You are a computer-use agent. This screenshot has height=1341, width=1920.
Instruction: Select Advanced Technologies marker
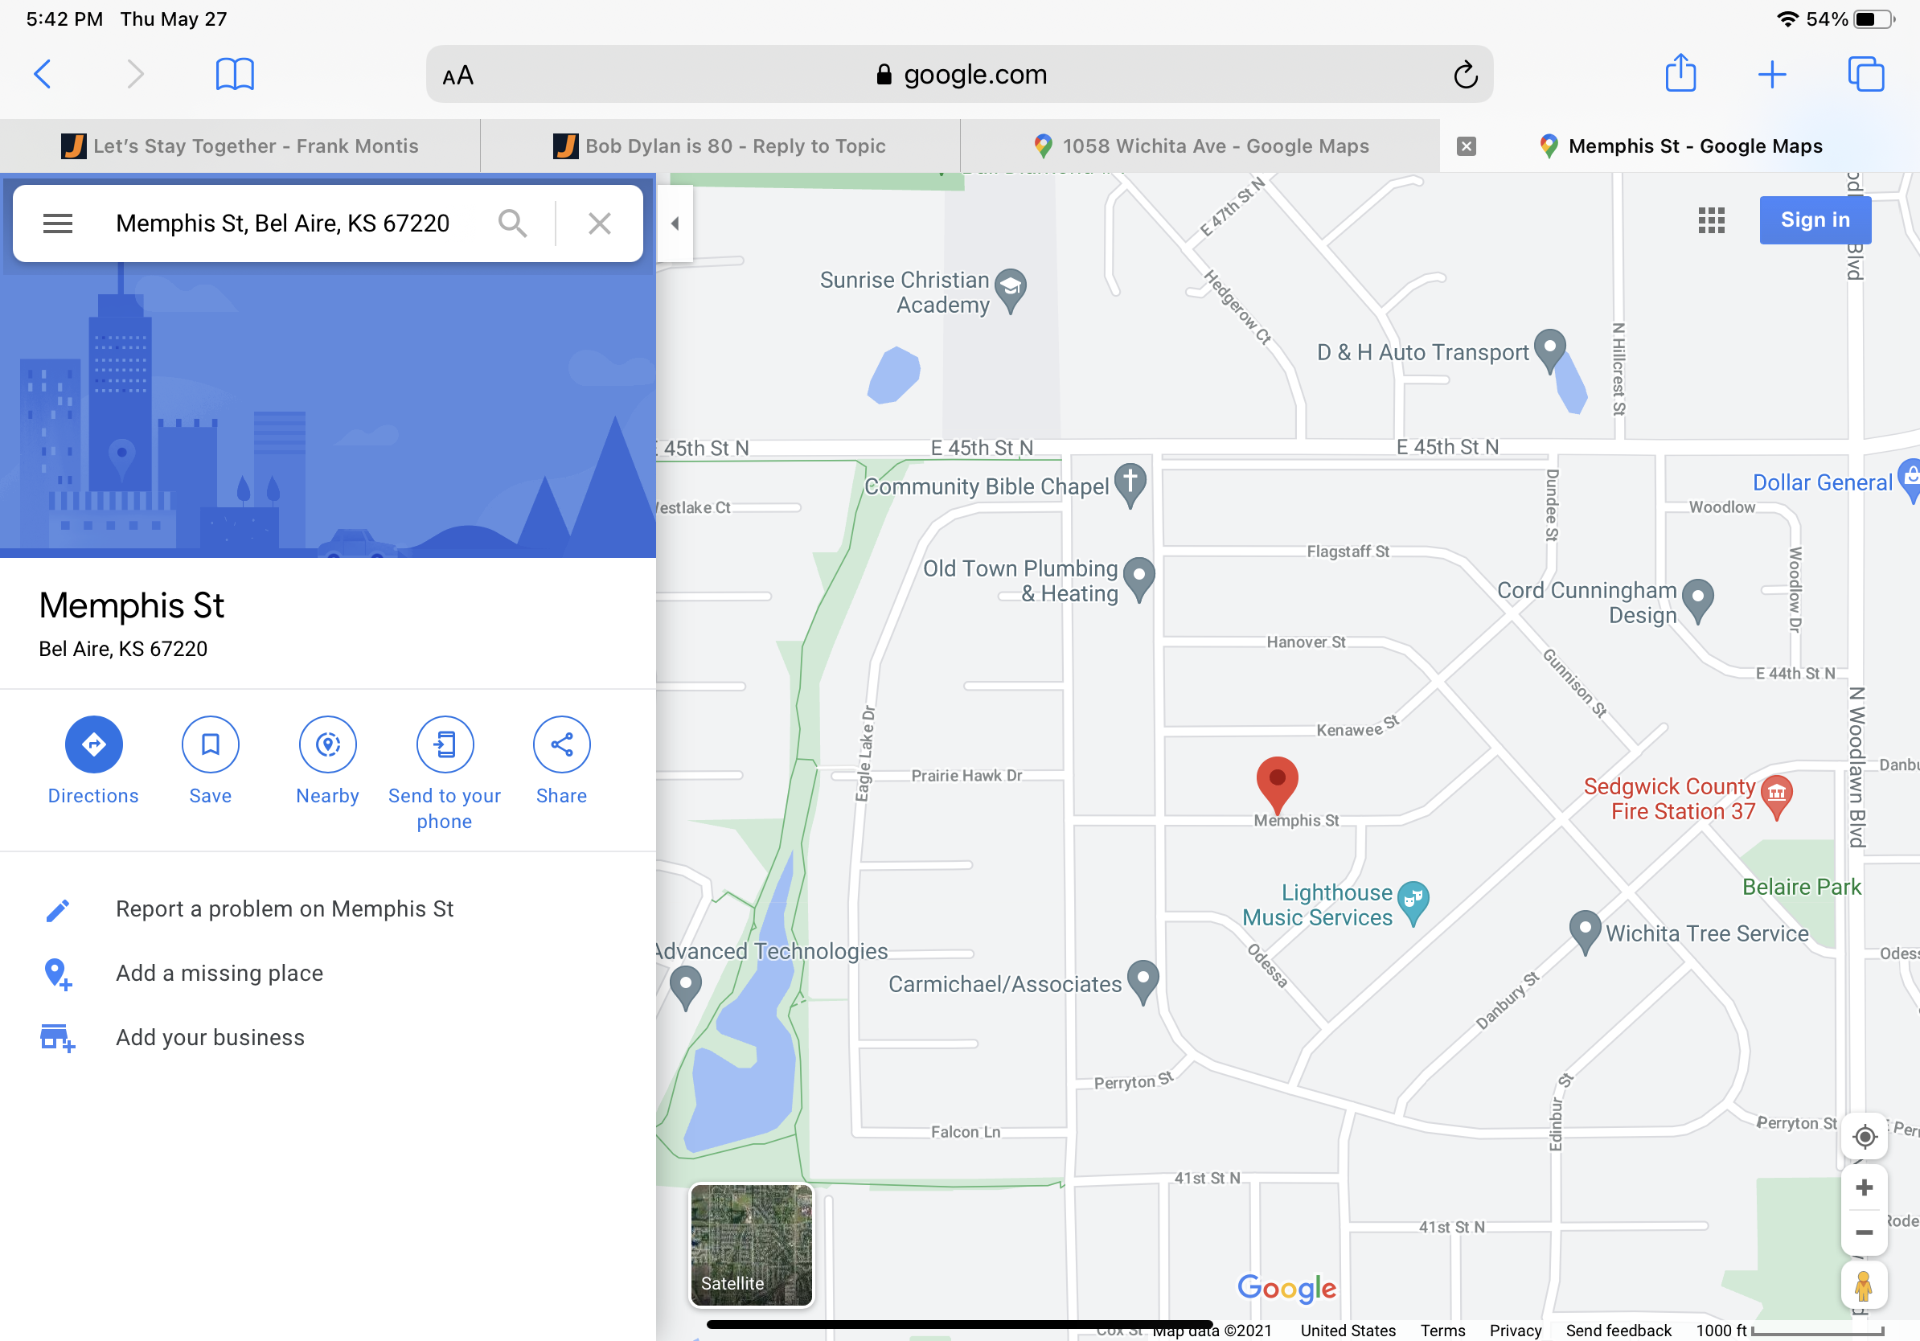(x=686, y=987)
